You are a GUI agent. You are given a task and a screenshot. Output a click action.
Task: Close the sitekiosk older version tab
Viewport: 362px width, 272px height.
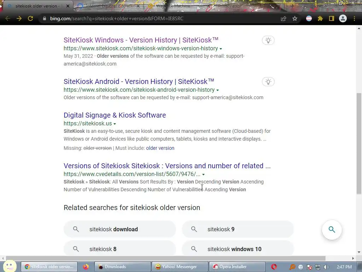[68, 6]
